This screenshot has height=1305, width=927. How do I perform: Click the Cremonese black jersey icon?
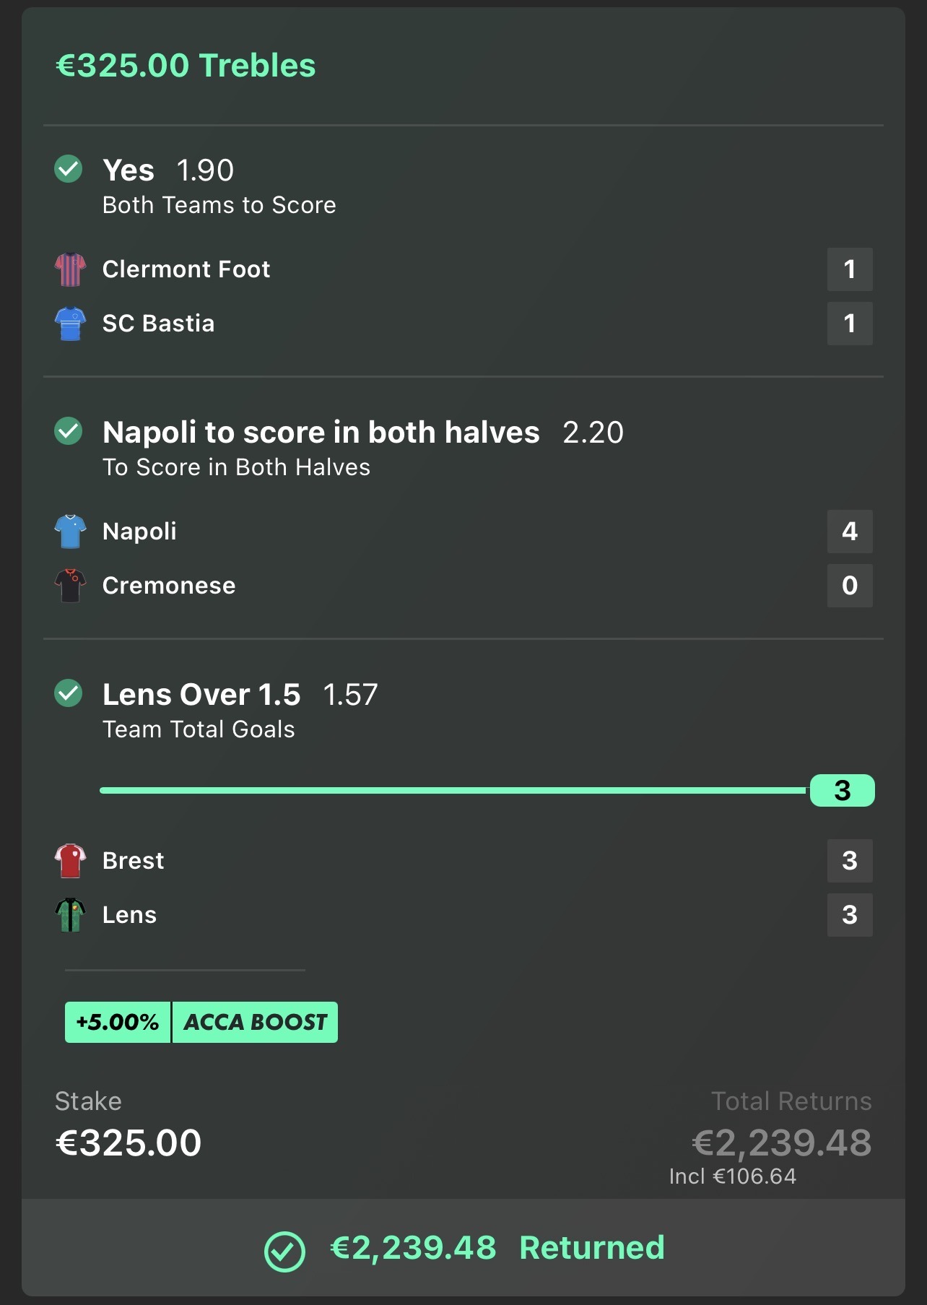70,586
